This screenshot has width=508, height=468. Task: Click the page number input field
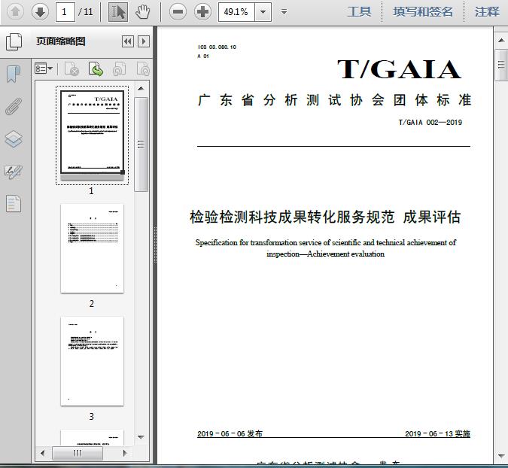point(66,11)
